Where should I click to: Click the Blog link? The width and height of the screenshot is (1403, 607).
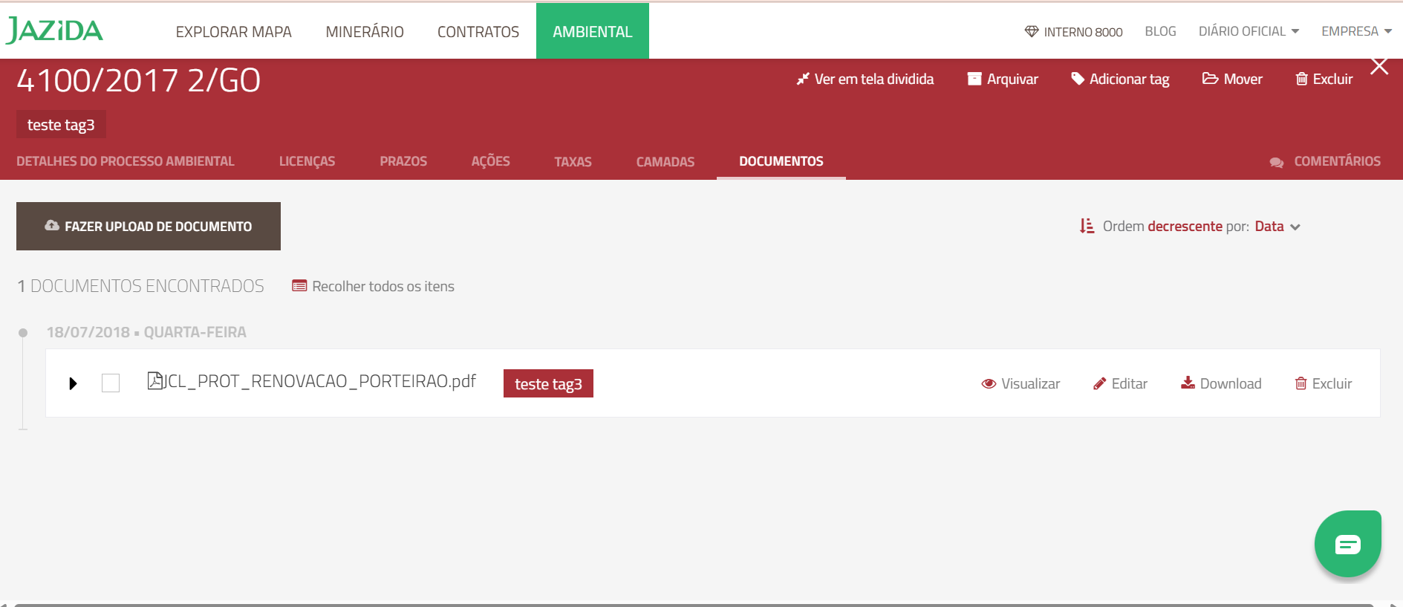pyautogui.click(x=1160, y=31)
